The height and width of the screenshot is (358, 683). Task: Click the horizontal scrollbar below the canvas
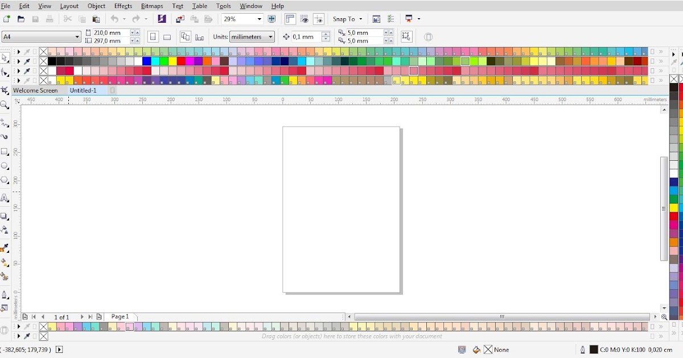click(501, 317)
